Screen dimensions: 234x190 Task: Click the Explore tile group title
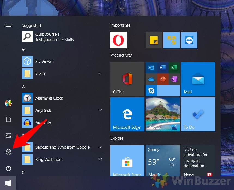[x=117, y=138]
